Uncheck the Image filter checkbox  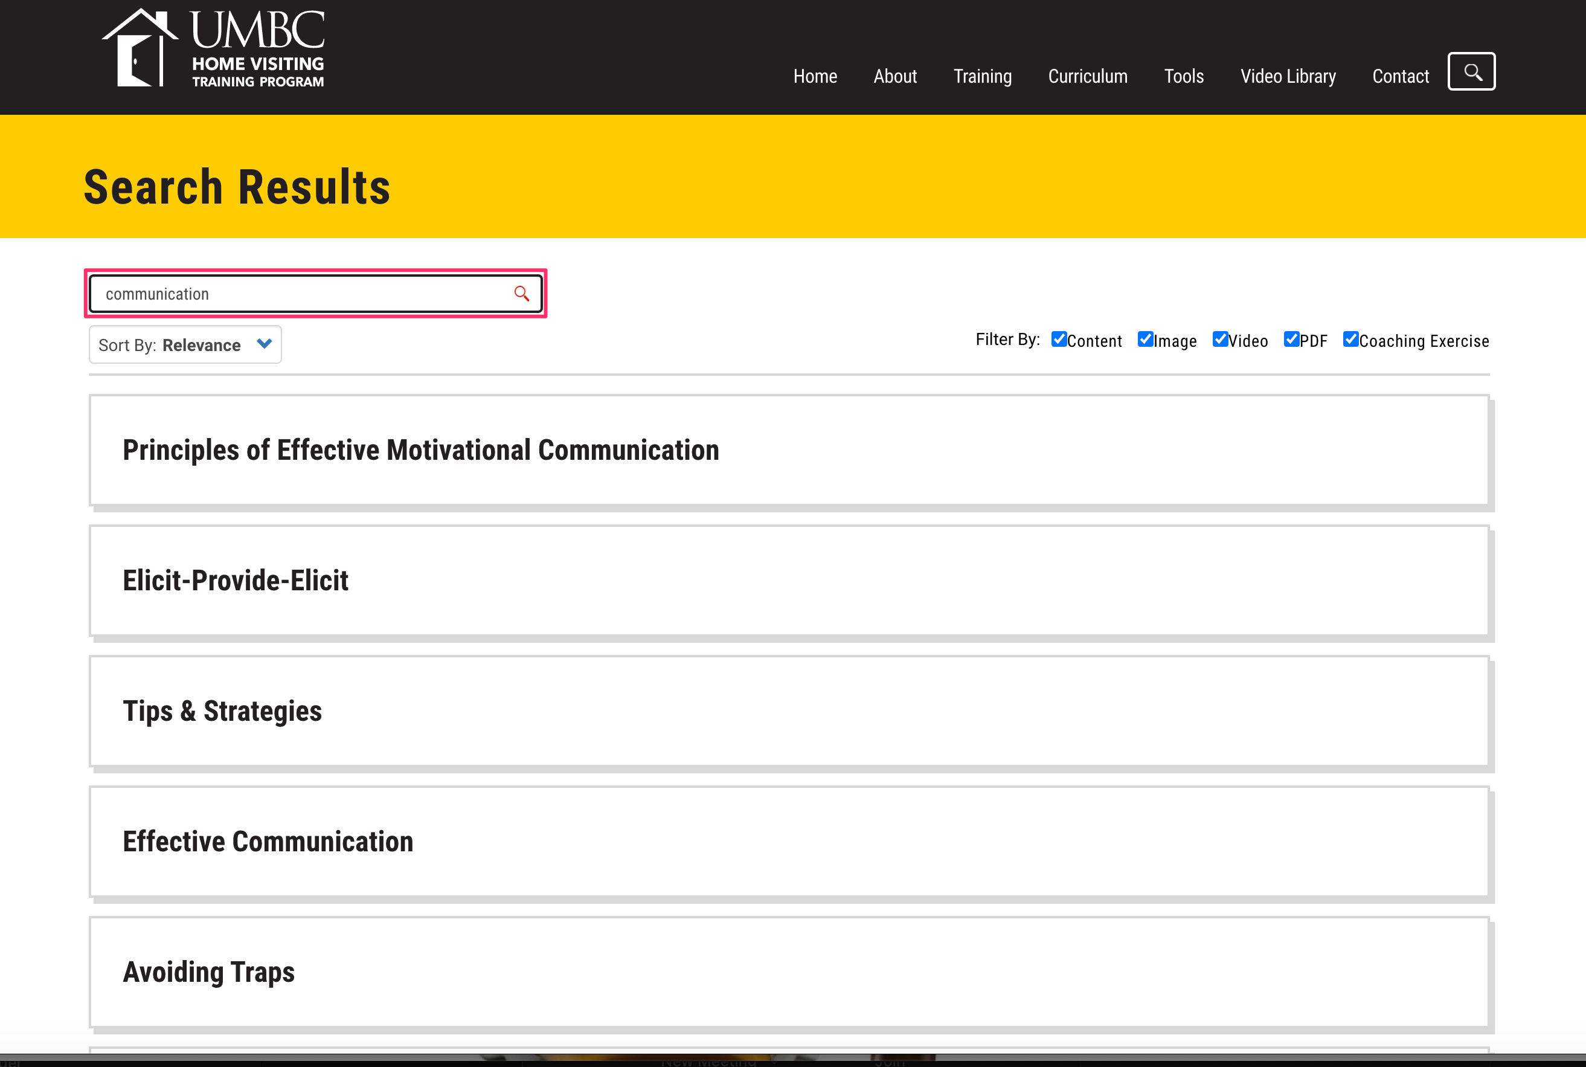[1145, 340]
